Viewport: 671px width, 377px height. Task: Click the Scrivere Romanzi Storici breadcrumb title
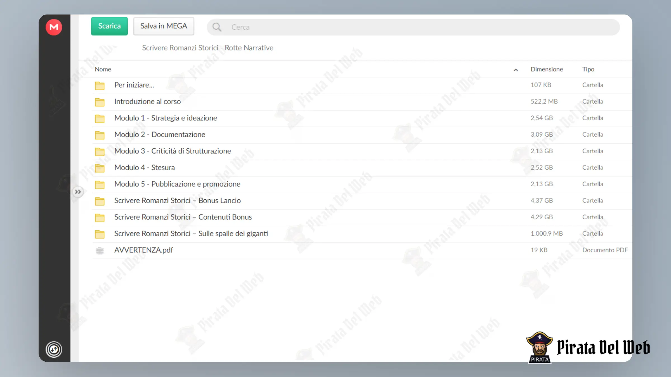[x=208, y=48]
